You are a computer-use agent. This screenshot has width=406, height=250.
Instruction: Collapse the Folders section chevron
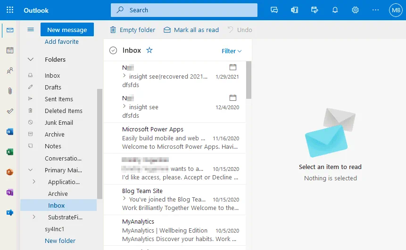coord(31,60)
